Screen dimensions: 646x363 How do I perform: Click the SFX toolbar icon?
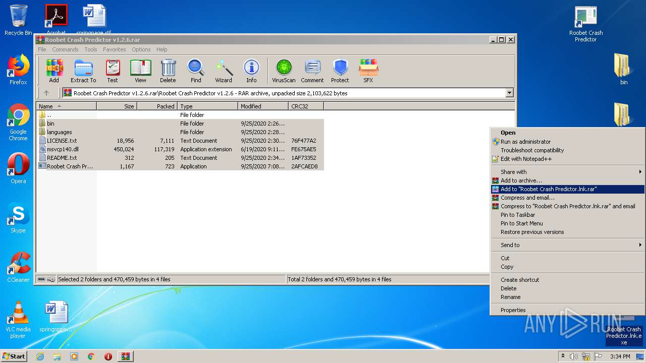click(368, 71)
